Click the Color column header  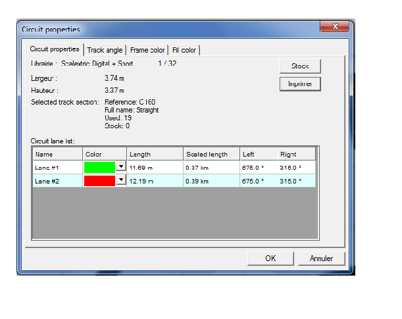tap(104, 154)
